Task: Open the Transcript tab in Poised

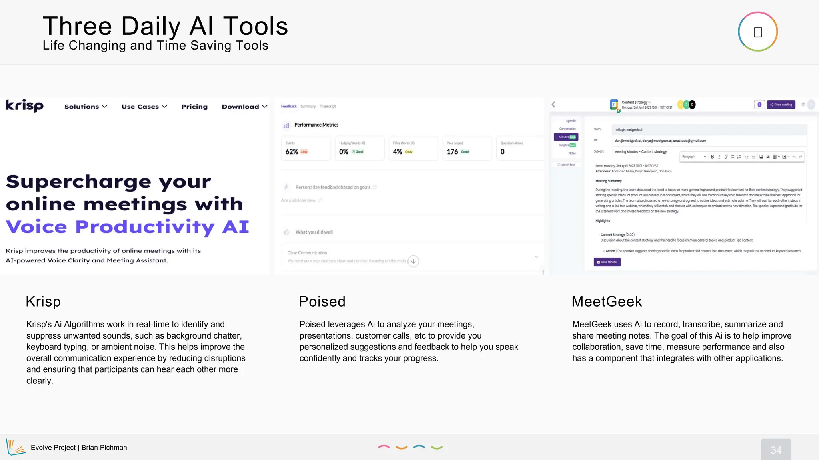Action: (328, 106)
